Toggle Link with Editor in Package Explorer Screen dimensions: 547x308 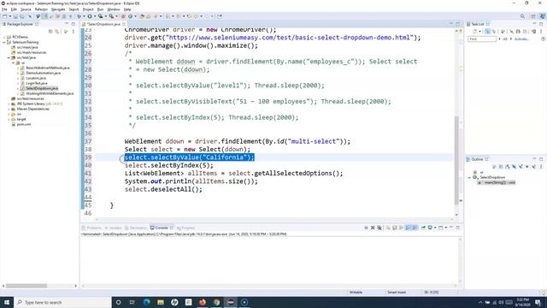tap(57, 32)
